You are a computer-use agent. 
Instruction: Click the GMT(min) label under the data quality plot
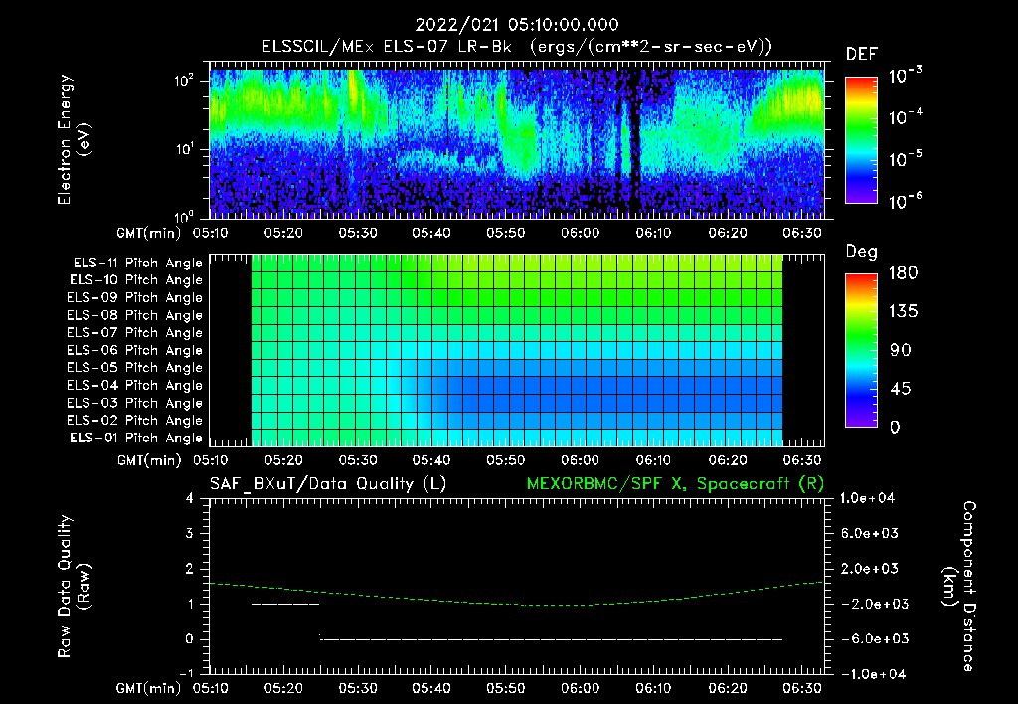coord(149,688)
